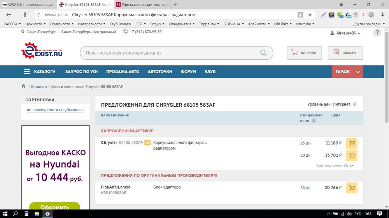Click the volume speaker icon in tray

(x=349, y=214)
